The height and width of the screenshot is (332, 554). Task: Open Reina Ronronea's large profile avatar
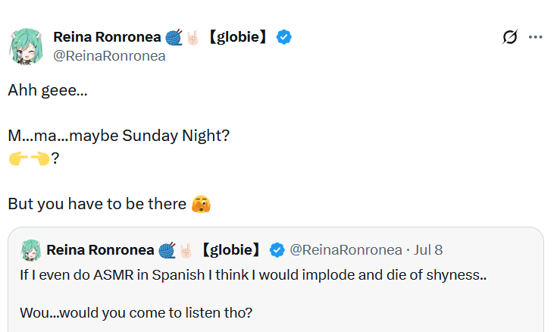tap(26, 46)
